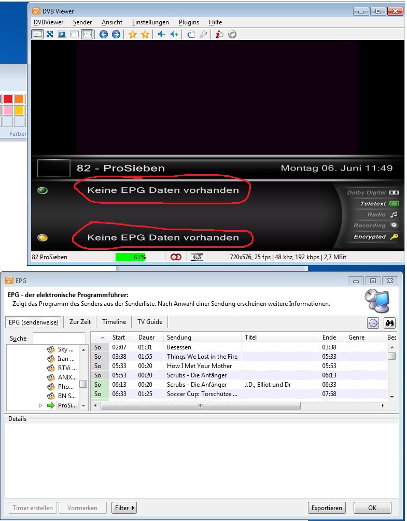Switch to the Timeline tab
Image resolution: width=407 pixels, height=521 pixels.
(114, 322)
